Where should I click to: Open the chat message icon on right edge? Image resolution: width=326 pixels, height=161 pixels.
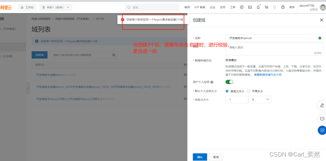(x=322, y=119)
